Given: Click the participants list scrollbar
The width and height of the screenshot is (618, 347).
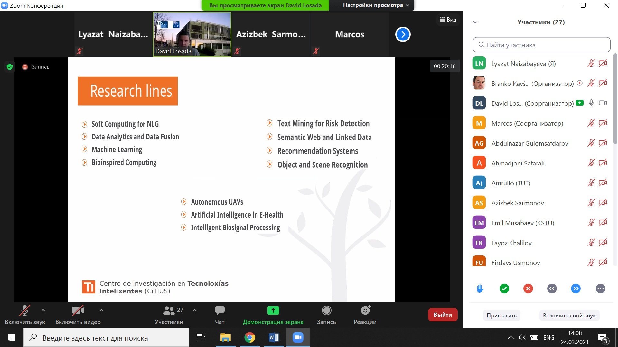Looking at the screenshot, I should tap(615, 98).
